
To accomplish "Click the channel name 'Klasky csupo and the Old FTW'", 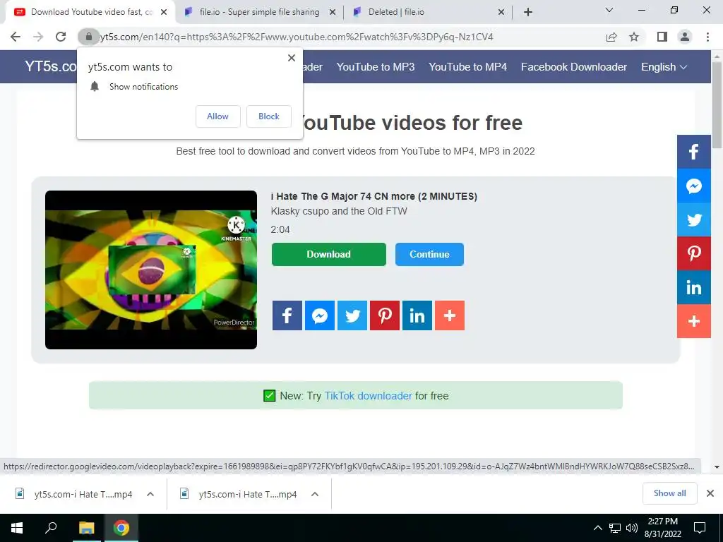I will coord(339,212).
